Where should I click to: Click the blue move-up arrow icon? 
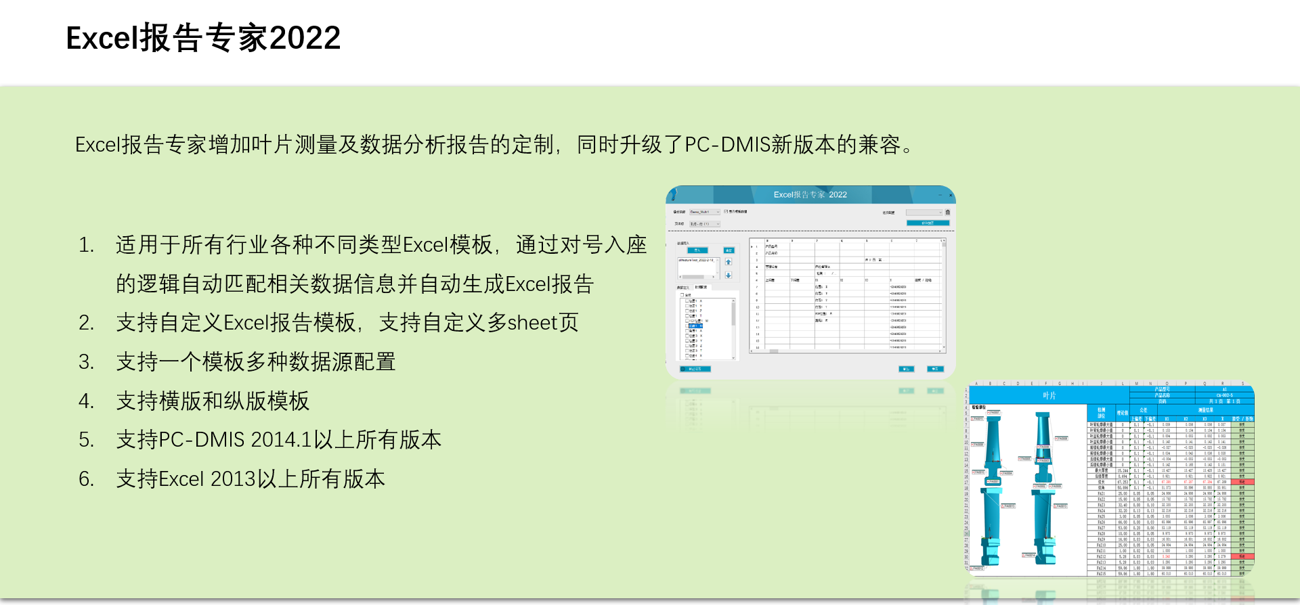pos(729,262)
